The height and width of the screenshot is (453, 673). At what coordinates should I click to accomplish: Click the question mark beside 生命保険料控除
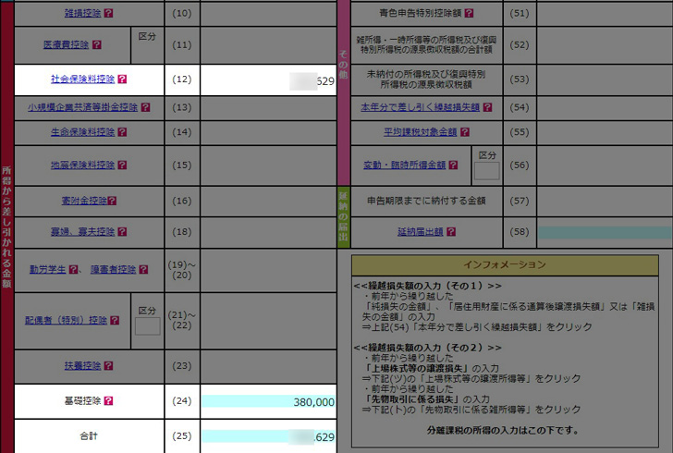coord(121,132)
